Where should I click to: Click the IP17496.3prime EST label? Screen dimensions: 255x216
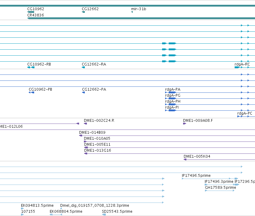[x=219, y=182]
